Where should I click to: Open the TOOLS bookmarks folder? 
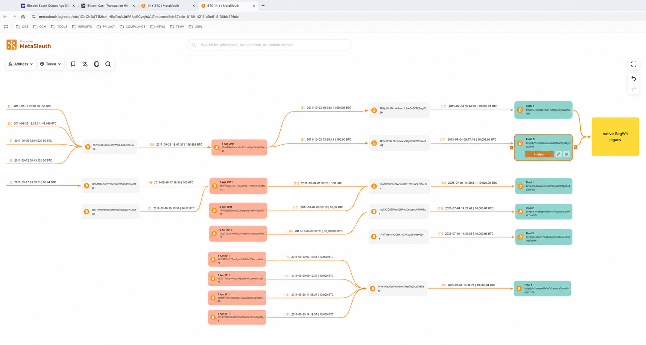[59, 27]
